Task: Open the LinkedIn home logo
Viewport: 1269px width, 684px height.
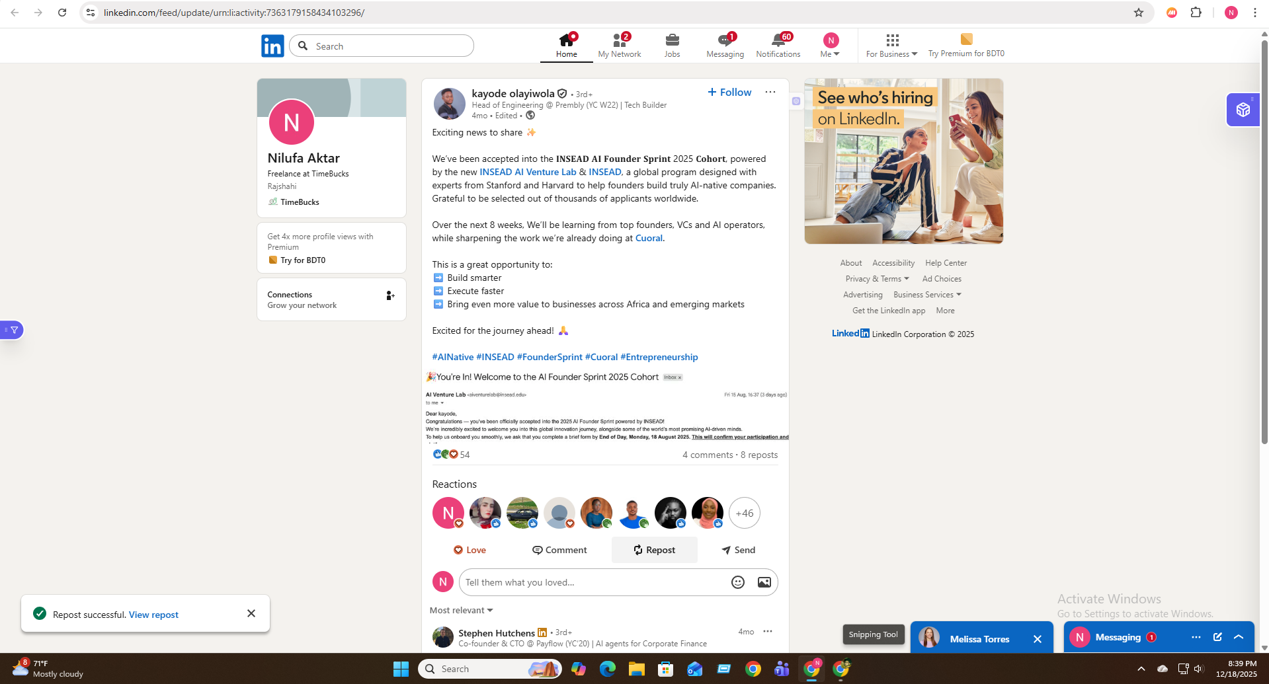Action: 272,46
